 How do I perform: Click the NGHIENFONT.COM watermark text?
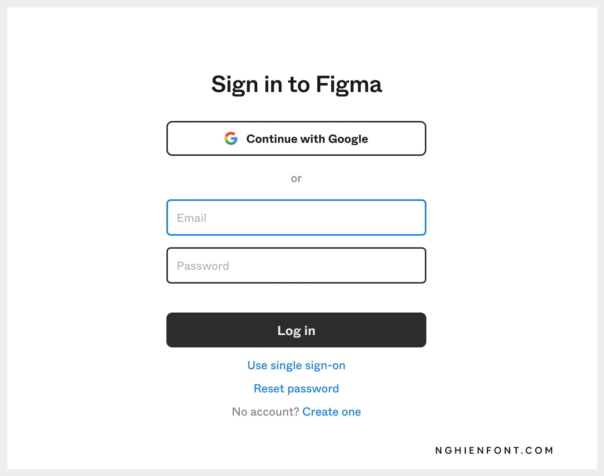[x=494, y=450]
